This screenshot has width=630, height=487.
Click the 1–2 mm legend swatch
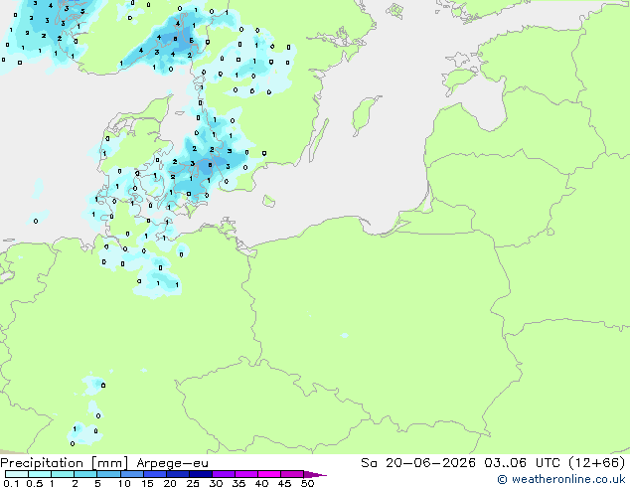[x=63, y=474]
